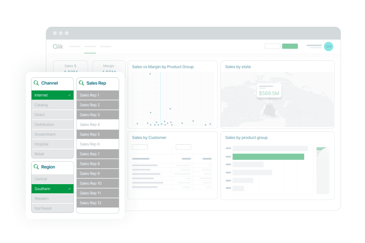Click the $569.5M map tooltip
365x243 pixels.
tap(269, 91)
